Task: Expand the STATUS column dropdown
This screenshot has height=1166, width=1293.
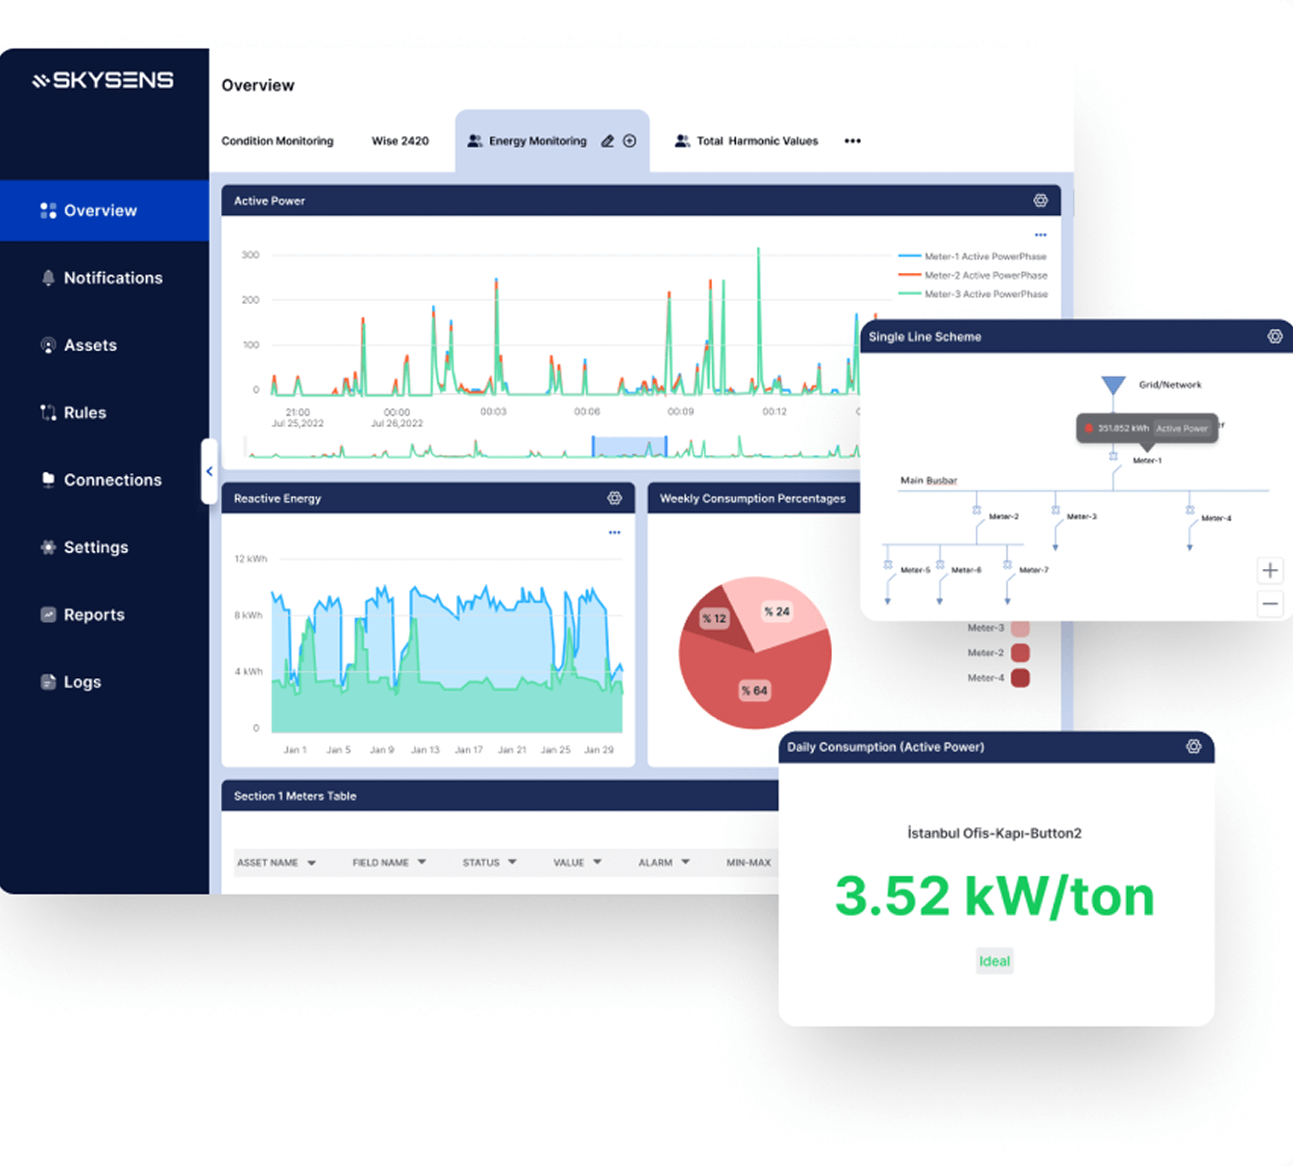Action: [512, 862]
